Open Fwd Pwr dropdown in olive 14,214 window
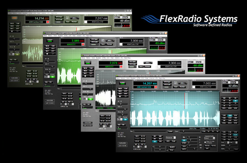247x163 pixels. [x=126, y=18]
